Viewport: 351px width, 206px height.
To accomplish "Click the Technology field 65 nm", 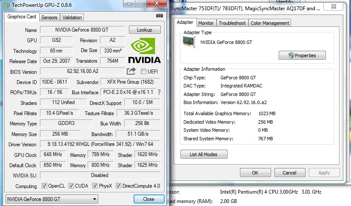I will pos(57,51).
